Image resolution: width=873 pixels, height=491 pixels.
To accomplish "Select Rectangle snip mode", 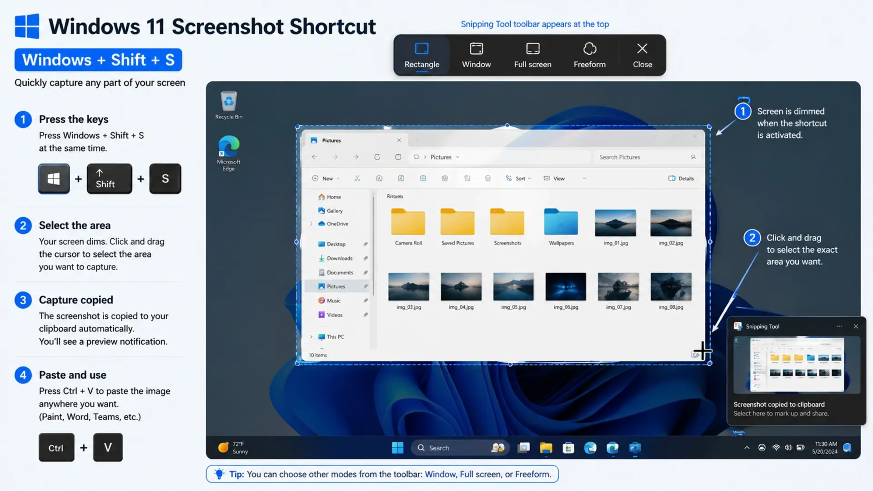I will 421,55.
